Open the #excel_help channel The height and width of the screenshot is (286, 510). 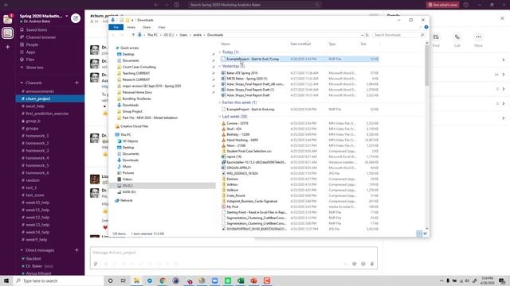click(x=35, y=106)
